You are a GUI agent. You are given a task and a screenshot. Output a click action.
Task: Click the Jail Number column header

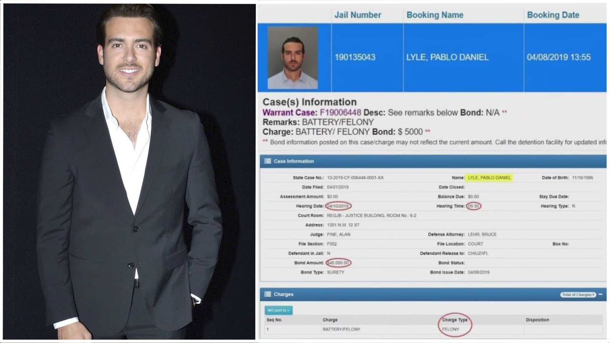coord(357,15)
